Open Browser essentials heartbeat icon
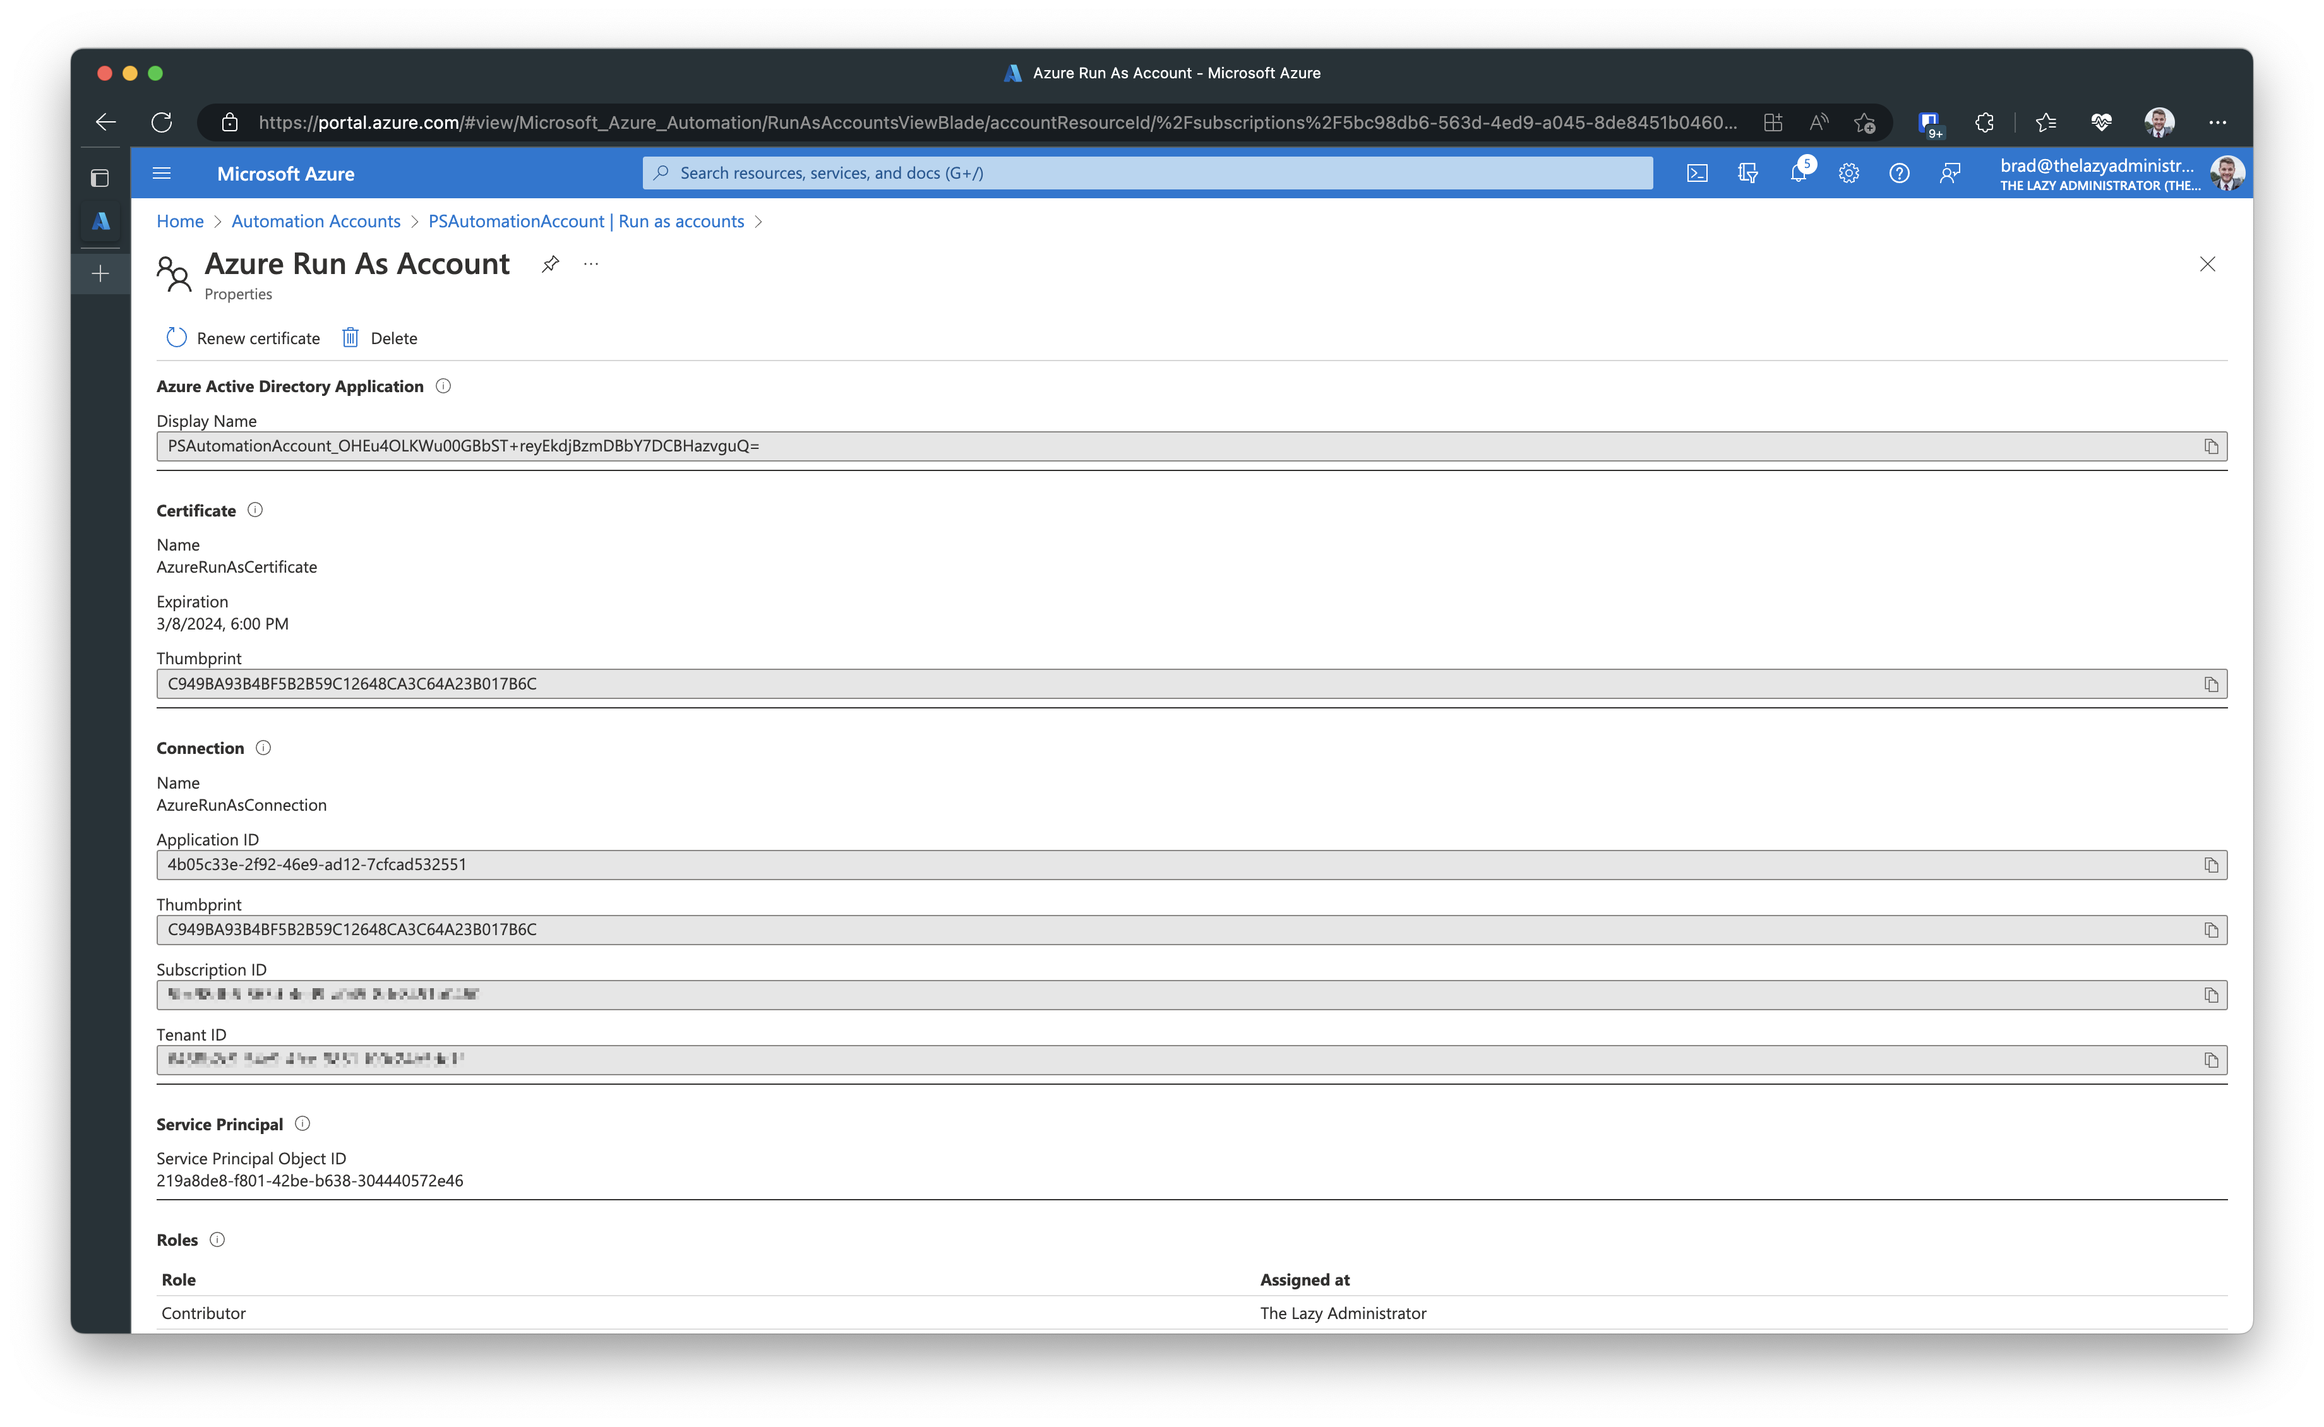Image resolution: width=2324 pixels, height=1427 pixels. [2101, 122]
